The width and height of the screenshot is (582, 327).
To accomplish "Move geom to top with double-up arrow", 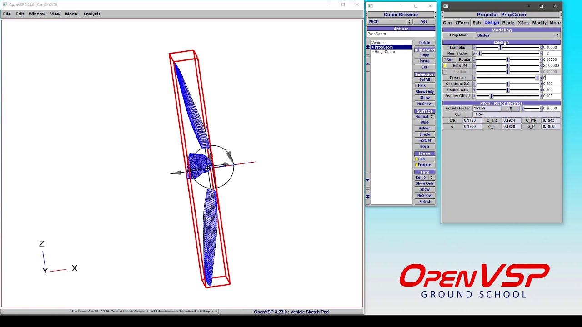I will tap(368, 47).
